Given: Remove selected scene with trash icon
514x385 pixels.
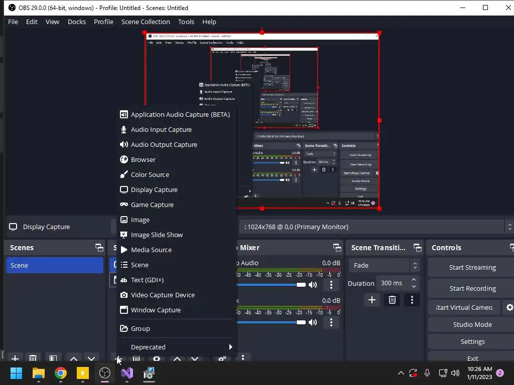Looking at the screenshot, I should [x=33, y=358].
